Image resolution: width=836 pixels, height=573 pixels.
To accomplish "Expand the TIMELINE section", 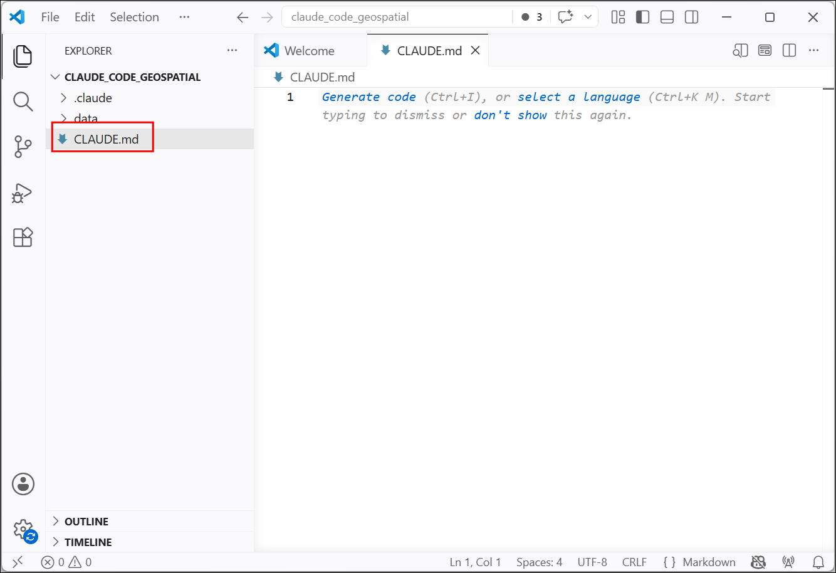I will pyautogui.click(x=150, y=542).
